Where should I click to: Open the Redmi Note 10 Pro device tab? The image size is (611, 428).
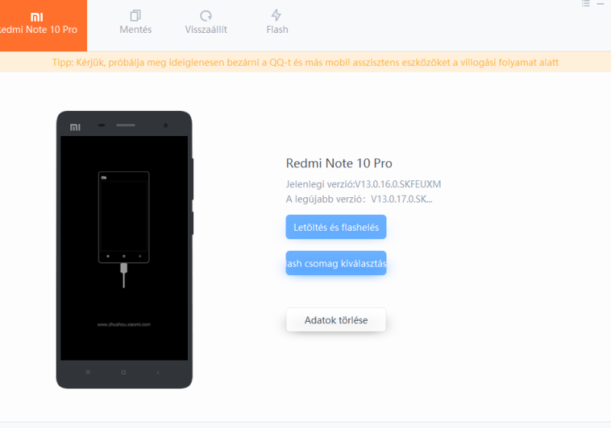(x=44, y=25)
